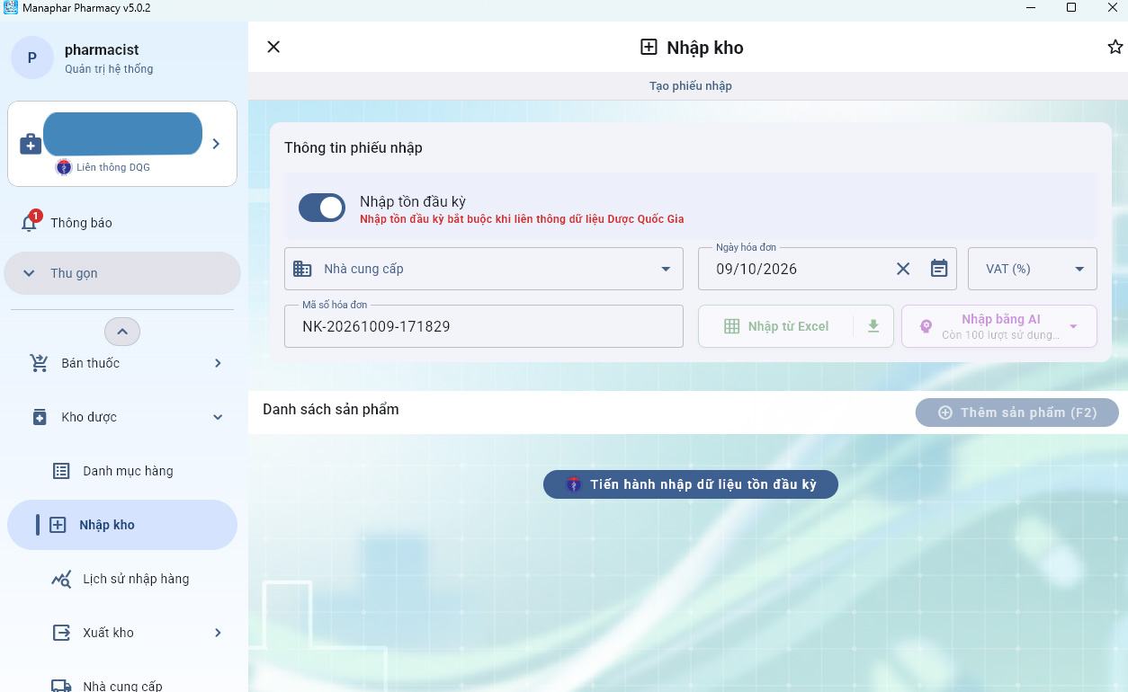Expand the Xuất kho submenu chevron
This screenshot has width=1128, height=692.
pos(218,633)
